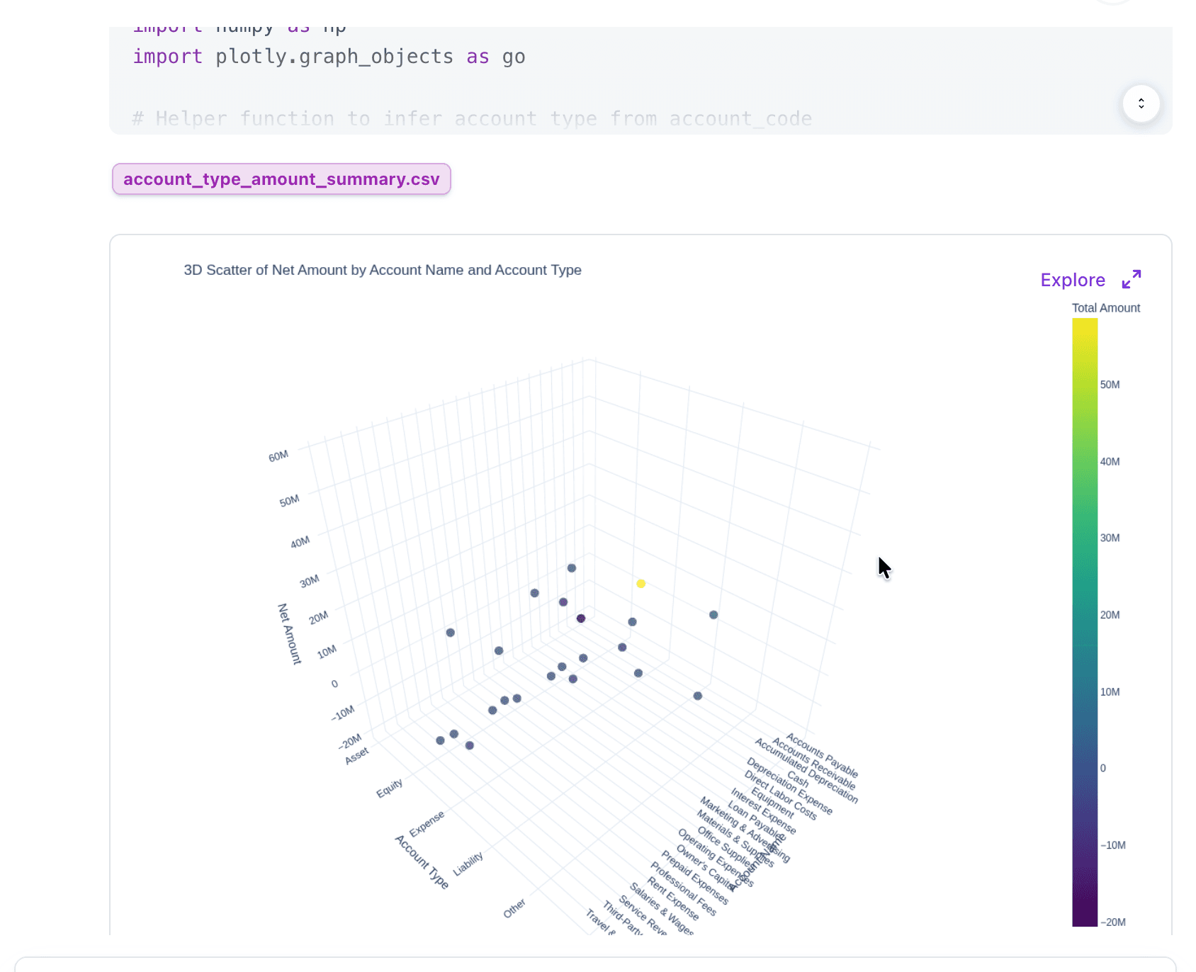Select the bright yellow data point

641,583
